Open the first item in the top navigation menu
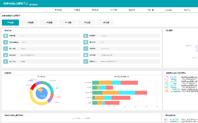The height and width of the screenshot is (123, 198). pos(58,10)
